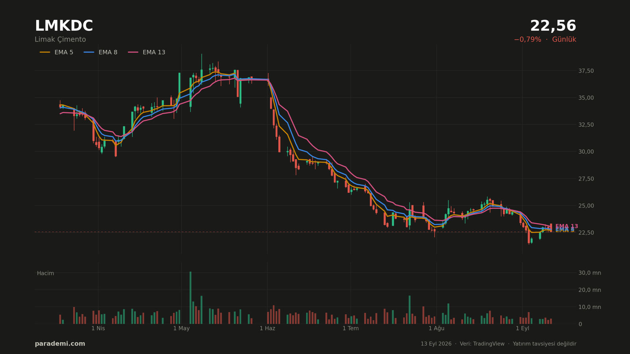Viewport: 630px width, 354px height.
Task: Click the Limak Çimento company name
Action: pyautogui.click(x=60, y=40)
